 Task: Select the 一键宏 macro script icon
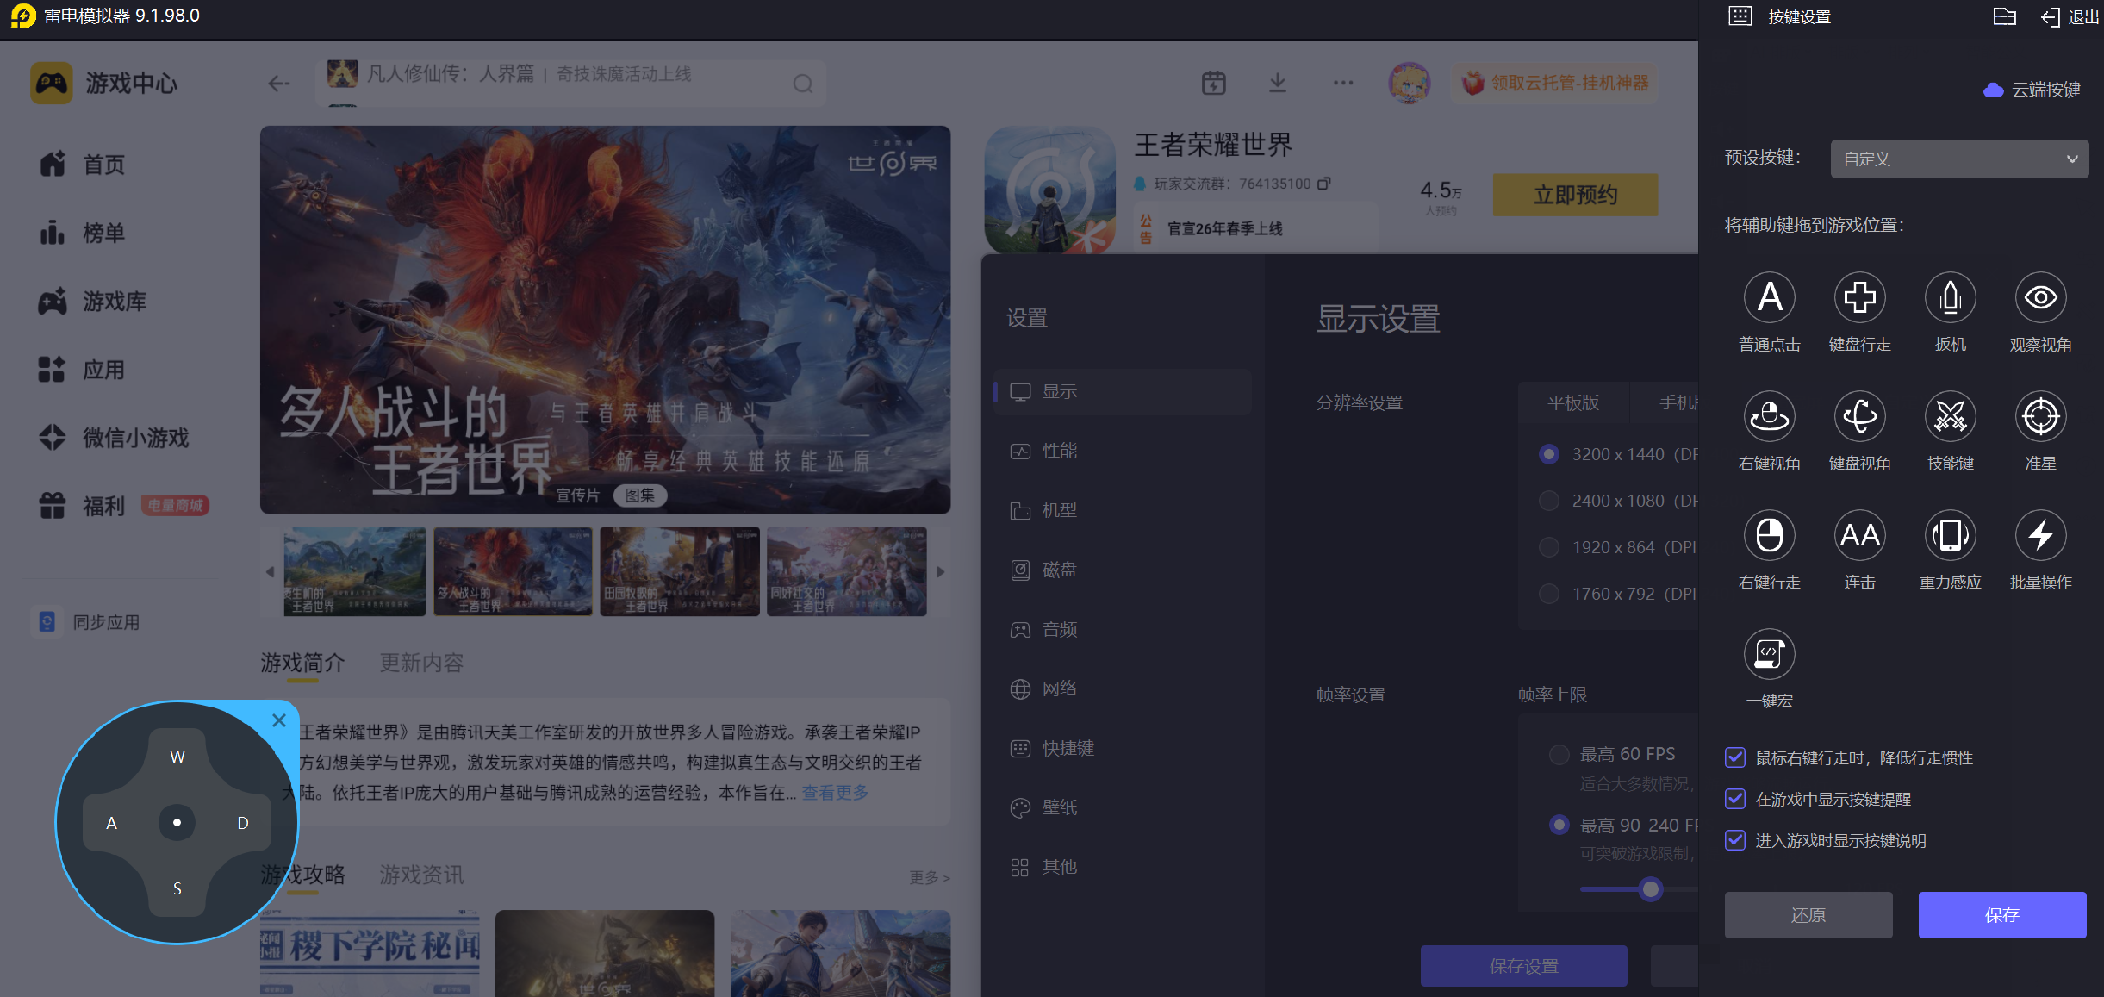pyautogui.click(x=1769, y=655)
